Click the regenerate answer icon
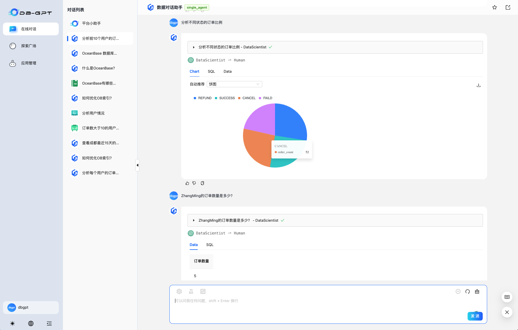The width and height of the screenshot is (518, 330). pyautogui.click(x=468, y=291)
